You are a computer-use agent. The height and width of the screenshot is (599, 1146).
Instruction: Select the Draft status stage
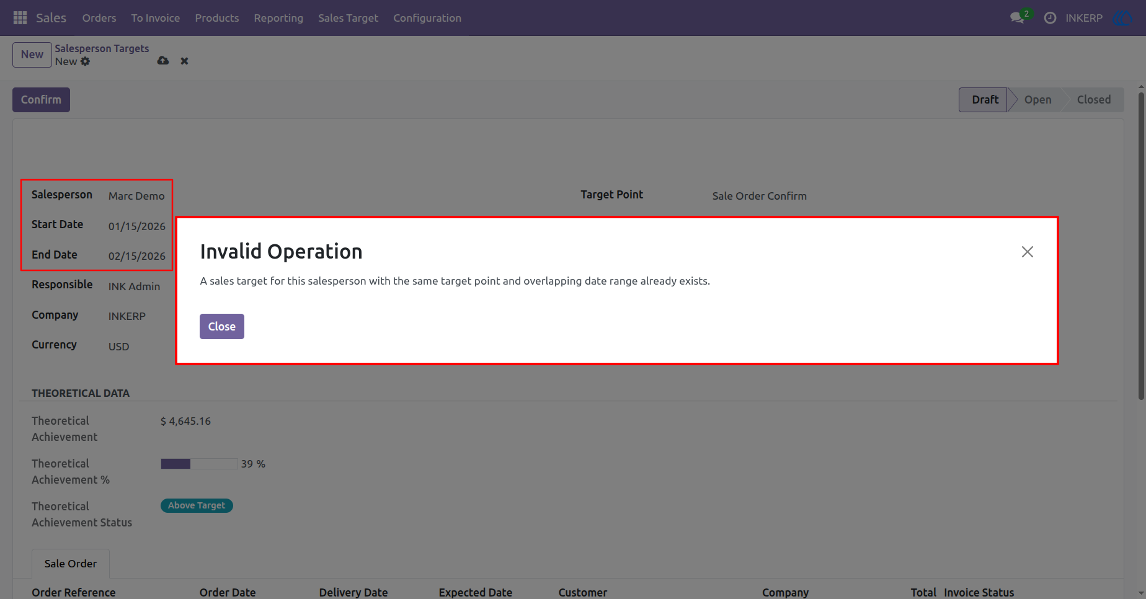985,100
